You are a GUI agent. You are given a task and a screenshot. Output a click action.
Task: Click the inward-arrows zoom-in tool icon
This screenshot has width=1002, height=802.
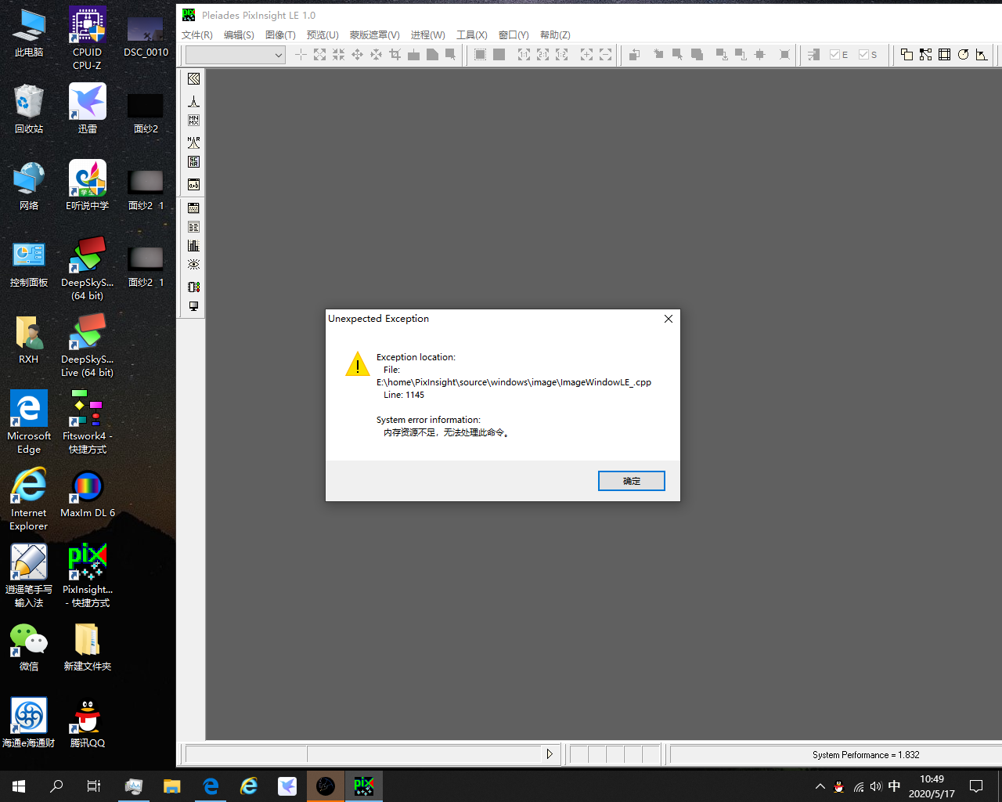(338, 55)
